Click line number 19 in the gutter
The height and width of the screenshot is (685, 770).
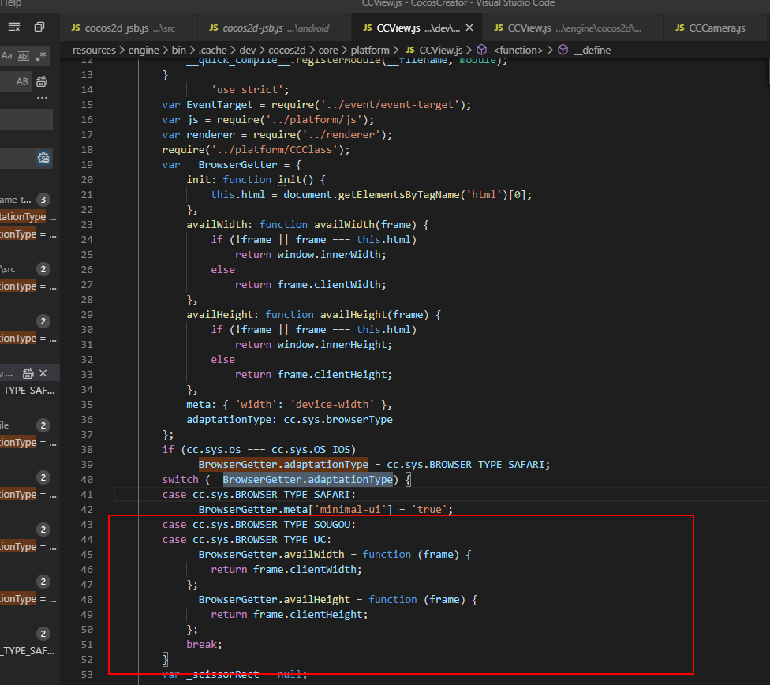click(x=87, y=165)
